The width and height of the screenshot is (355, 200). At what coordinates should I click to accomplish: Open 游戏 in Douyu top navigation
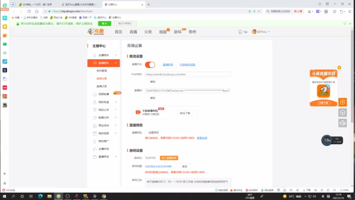pyautogui.click(x=177, y=32)
